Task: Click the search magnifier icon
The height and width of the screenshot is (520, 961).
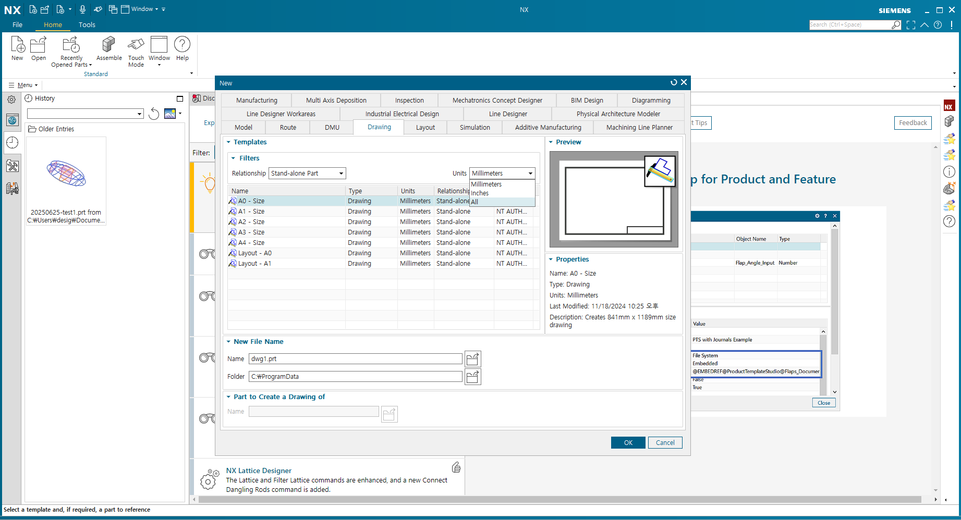Action: click(896, 24)
